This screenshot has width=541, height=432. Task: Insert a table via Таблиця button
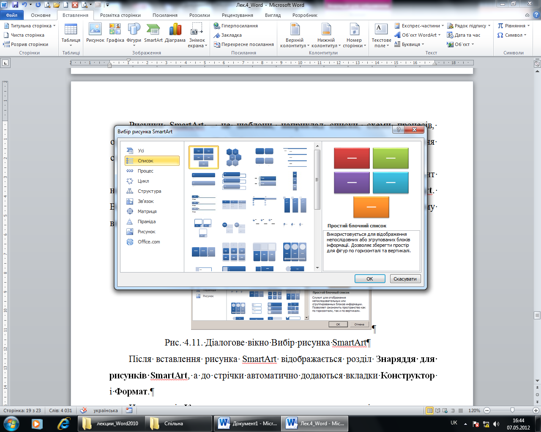[71, 35]
